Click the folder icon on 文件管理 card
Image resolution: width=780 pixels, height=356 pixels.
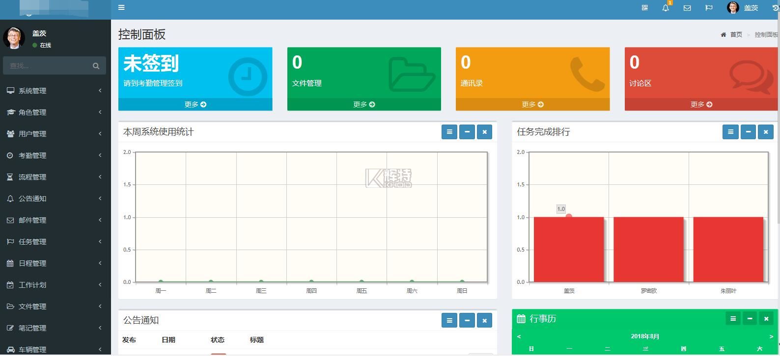coord(411,75)
